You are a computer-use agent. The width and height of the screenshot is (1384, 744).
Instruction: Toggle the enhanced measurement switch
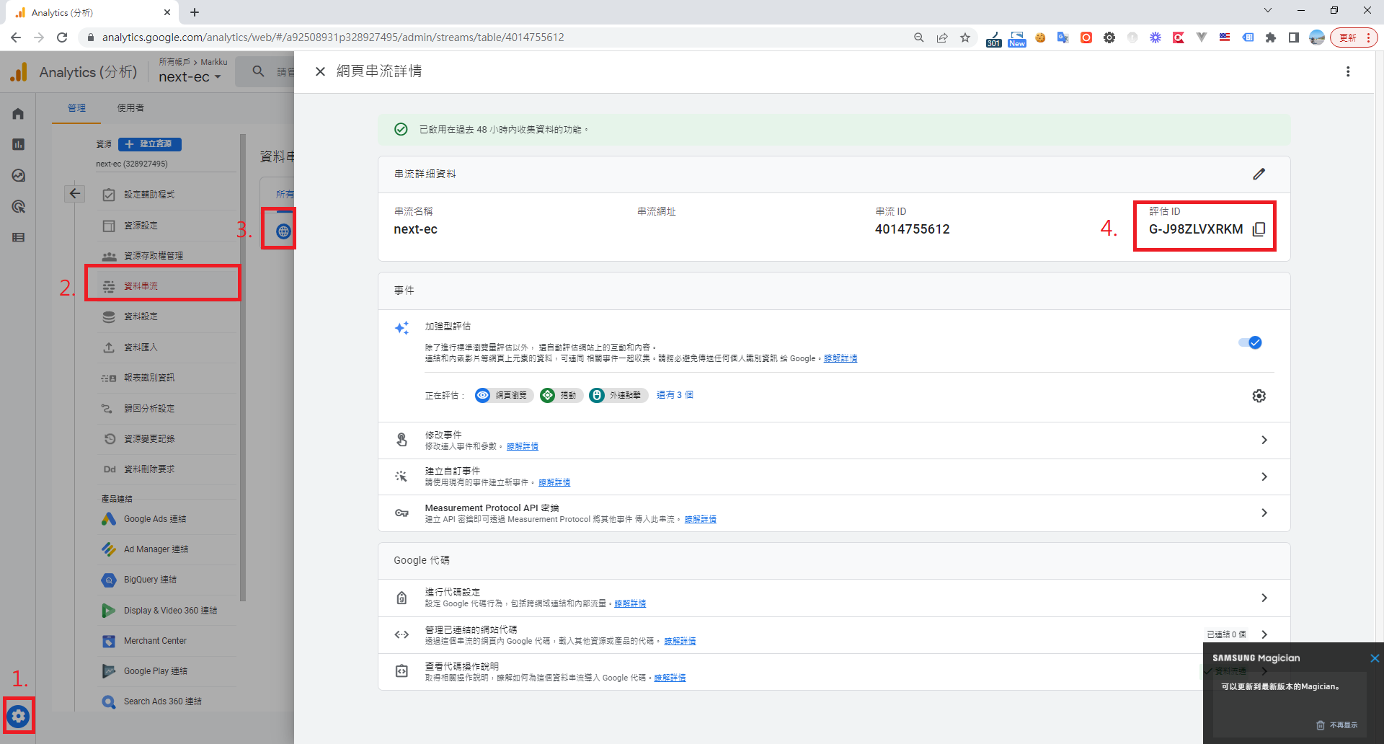1250,342
